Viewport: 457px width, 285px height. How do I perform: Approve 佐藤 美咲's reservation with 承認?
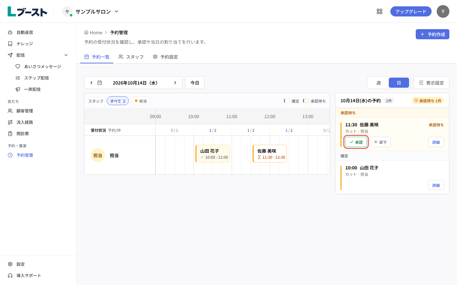click(x=356, y=142)
